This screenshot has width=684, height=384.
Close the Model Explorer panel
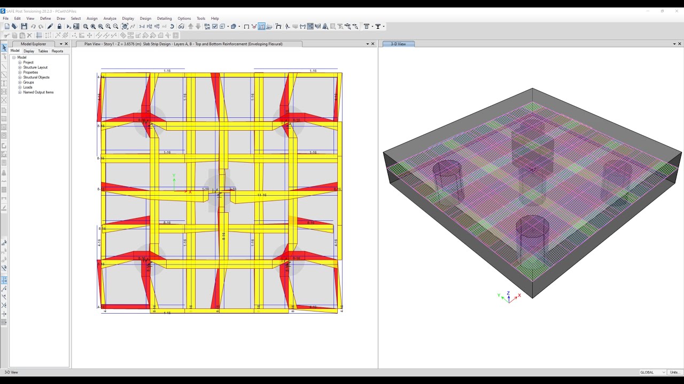coord(66,44)
